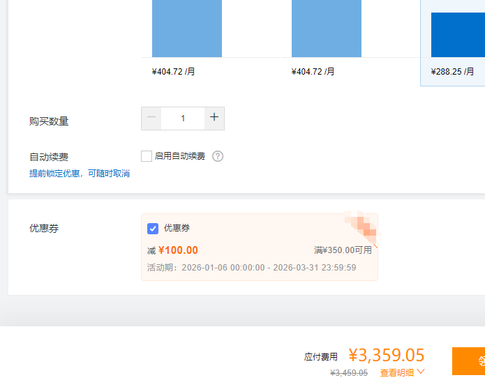This screenshot has width=485, height=380.
Task: Click the minus icon to decrease quantity
Action: tap(151, 118)
